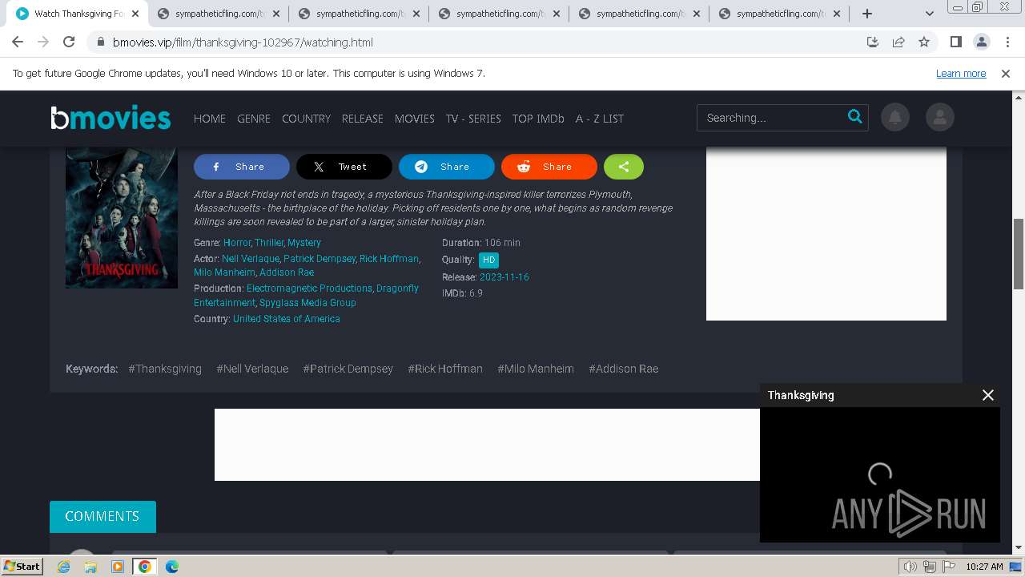The height and width of the screenshot is (577, 1025).
Task: Open actor Patrick Dempsey link
Action: [x=320, y=259]
